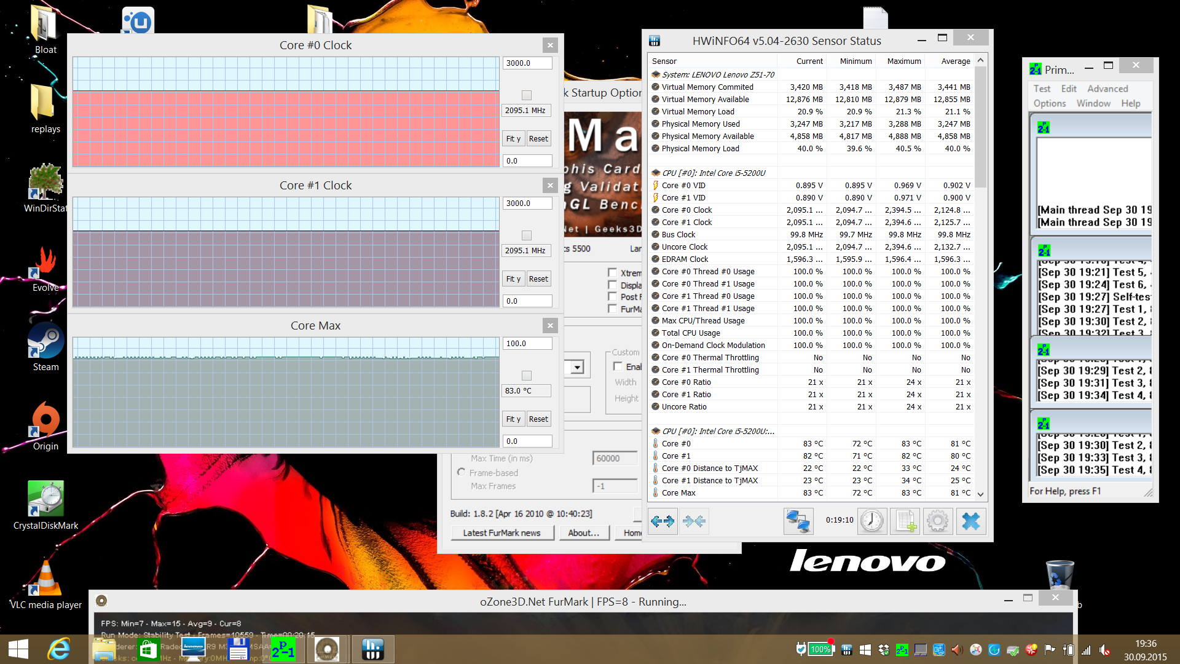The width and height of the screenshot is (1180, 664).
Task: Toggle the checkbox in Core Max graph
Action: tap(527, 376)
